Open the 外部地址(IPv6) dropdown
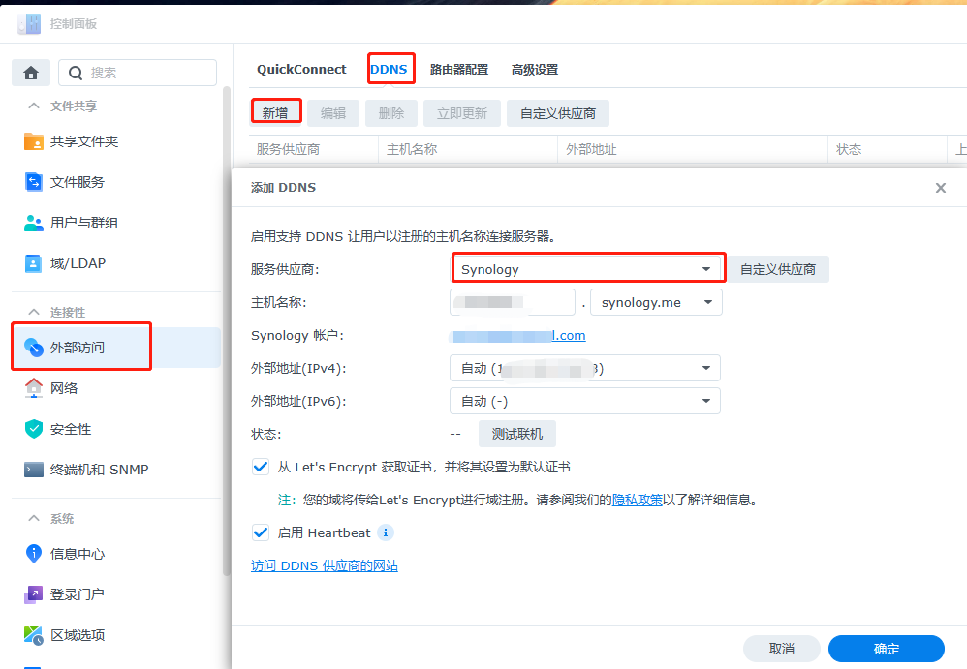Image resolution: width=967 pixels, height=669 pixels. click(x=585, y=401)
